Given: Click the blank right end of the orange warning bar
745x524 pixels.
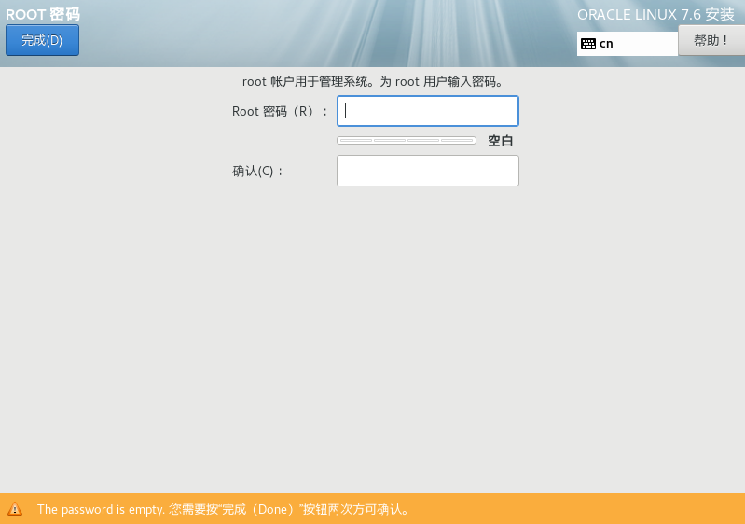Looking at the screenshot, I should [x=653, y=510].
